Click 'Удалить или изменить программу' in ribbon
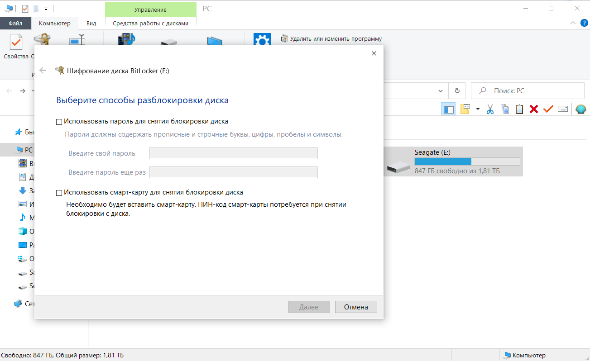 coord(331,38)
